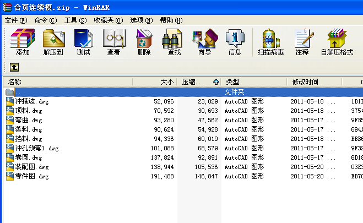Screen dimensions: 363x223
Task: Click the file icon of 卷圆.dwg
Action: coord(10,157)
